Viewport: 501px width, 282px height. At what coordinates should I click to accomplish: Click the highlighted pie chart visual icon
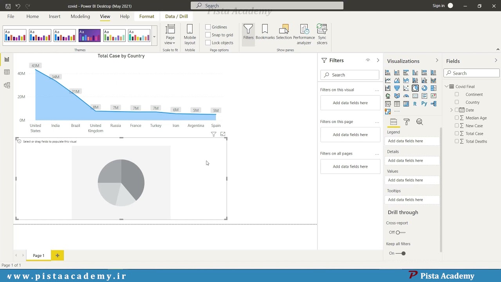tap(415, 88)
